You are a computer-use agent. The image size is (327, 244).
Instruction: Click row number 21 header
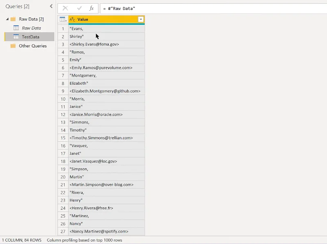63,185
